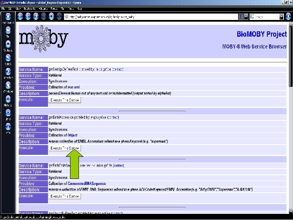The height and width of the screenshot is (220, 293).
Task: Click the BioMOBY Project heading
Action: pyautogui.click(x=262, y=34)
